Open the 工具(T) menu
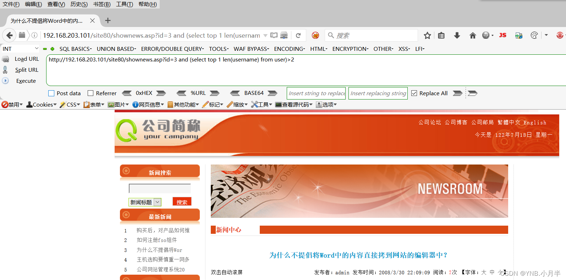The image size is (566, 280). 125,4
